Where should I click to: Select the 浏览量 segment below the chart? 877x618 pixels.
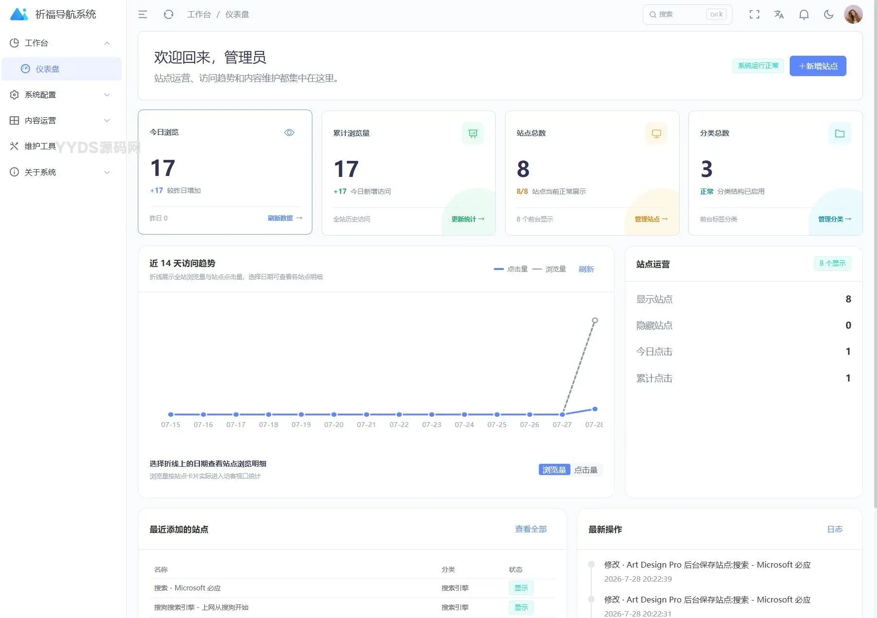point(554,470)
